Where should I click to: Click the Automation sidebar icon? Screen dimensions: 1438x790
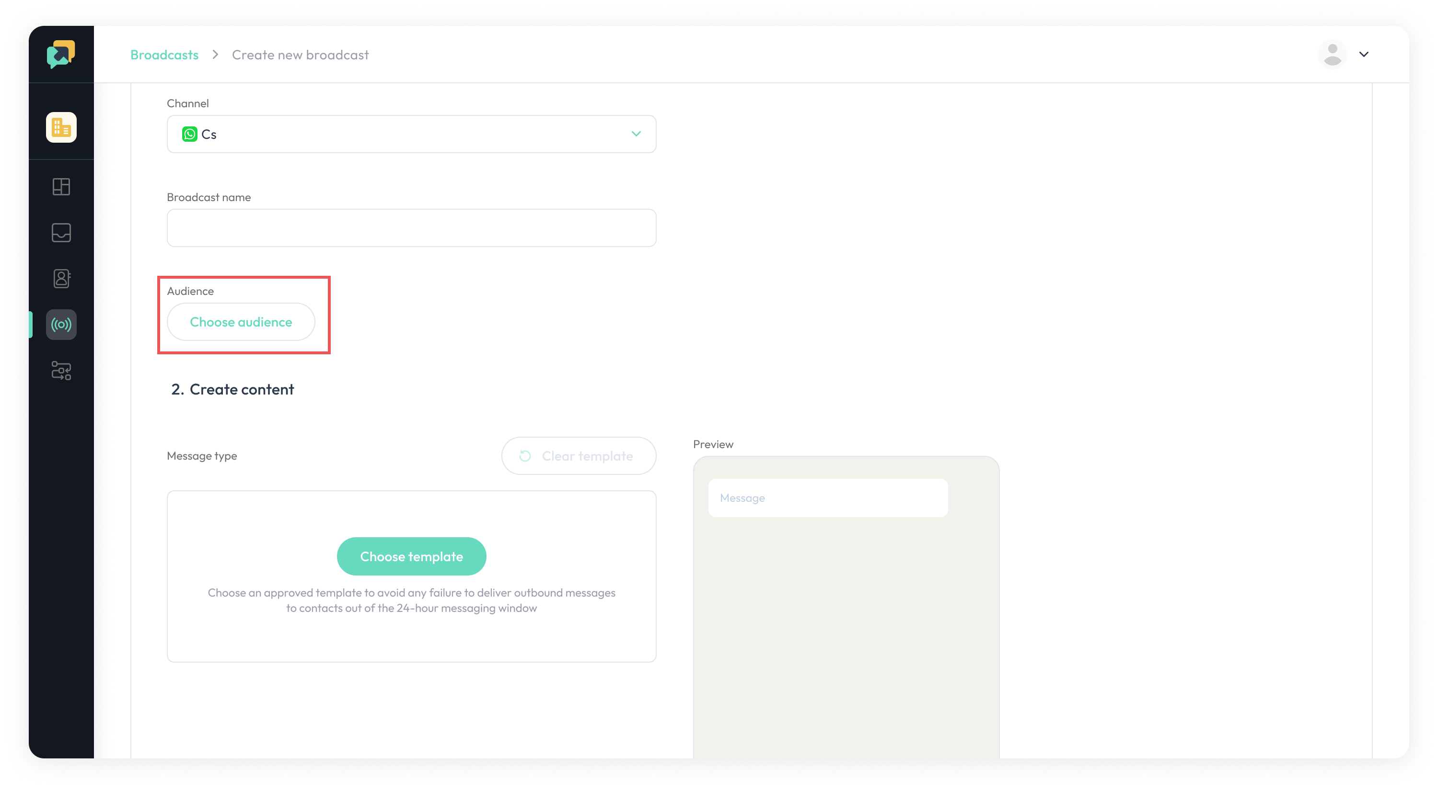[61, 371]
